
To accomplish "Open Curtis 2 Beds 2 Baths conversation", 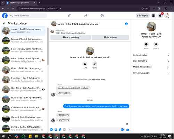I will 23,129.
